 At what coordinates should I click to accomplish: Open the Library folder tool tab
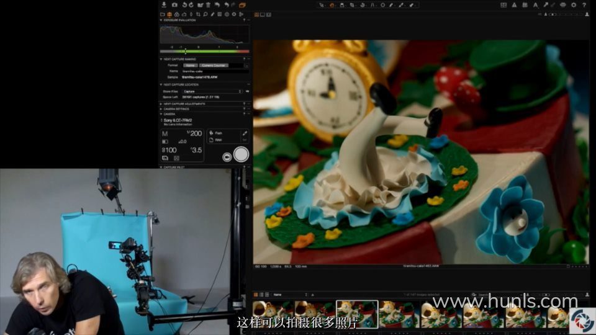(x=162, y=14)
